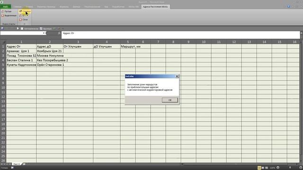Click the blue Help question icon
This screenshot has width=303, height=170.
tap(289, 7)
